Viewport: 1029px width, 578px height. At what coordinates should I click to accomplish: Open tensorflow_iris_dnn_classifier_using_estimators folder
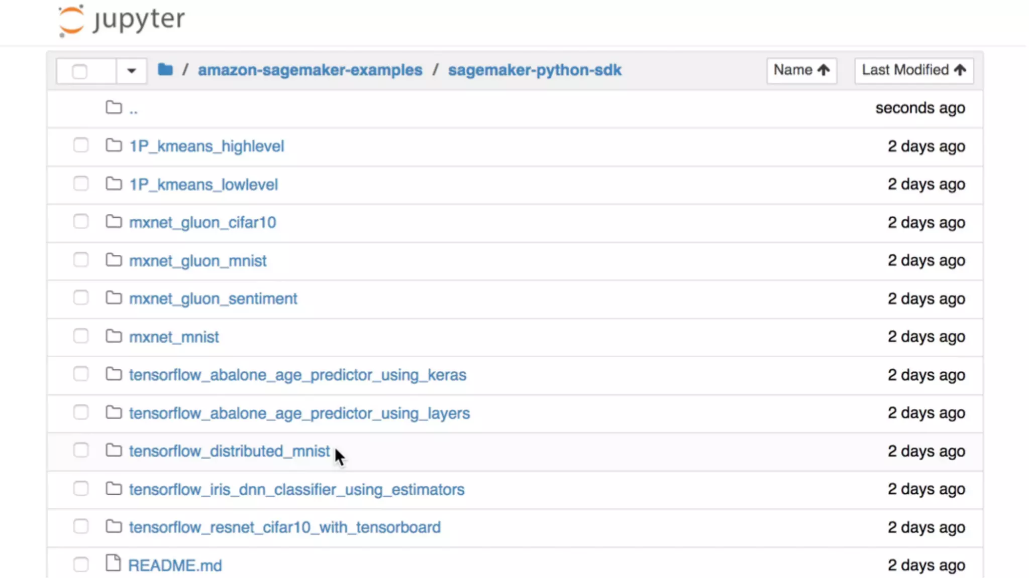coord(296,489)
